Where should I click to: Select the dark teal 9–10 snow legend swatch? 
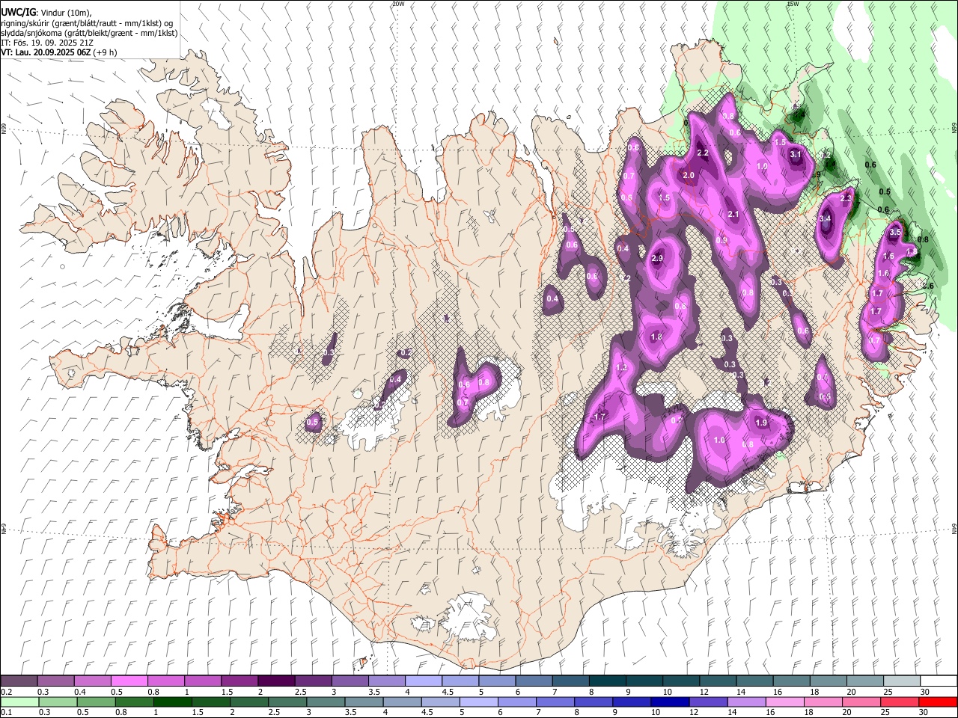(644, 681)
